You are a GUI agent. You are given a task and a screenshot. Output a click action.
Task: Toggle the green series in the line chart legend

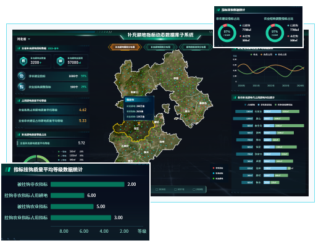pyautogui.click(x=254, y=54)
